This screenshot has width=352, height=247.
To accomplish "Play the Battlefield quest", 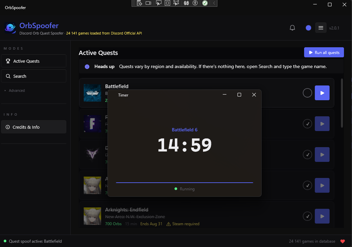I will tap(322, 93).
